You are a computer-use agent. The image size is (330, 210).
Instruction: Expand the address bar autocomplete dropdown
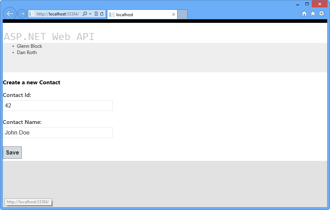point(90,14)
